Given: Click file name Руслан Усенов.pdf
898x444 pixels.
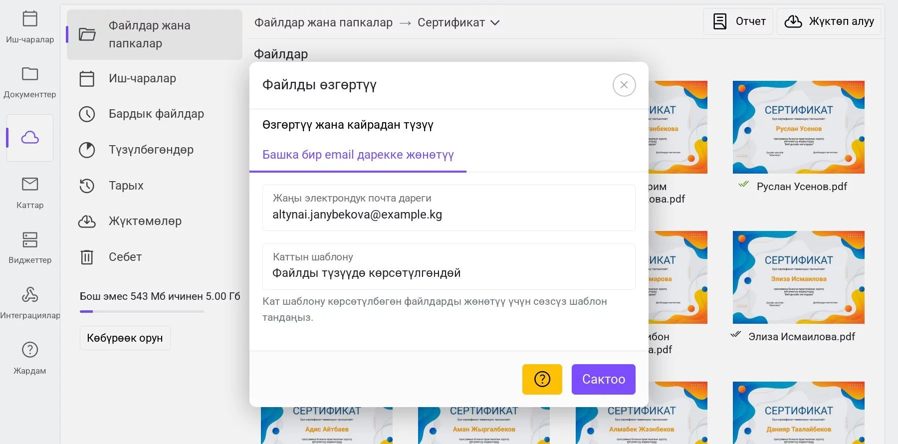Looking at the screenshot, I should point(802,187).
